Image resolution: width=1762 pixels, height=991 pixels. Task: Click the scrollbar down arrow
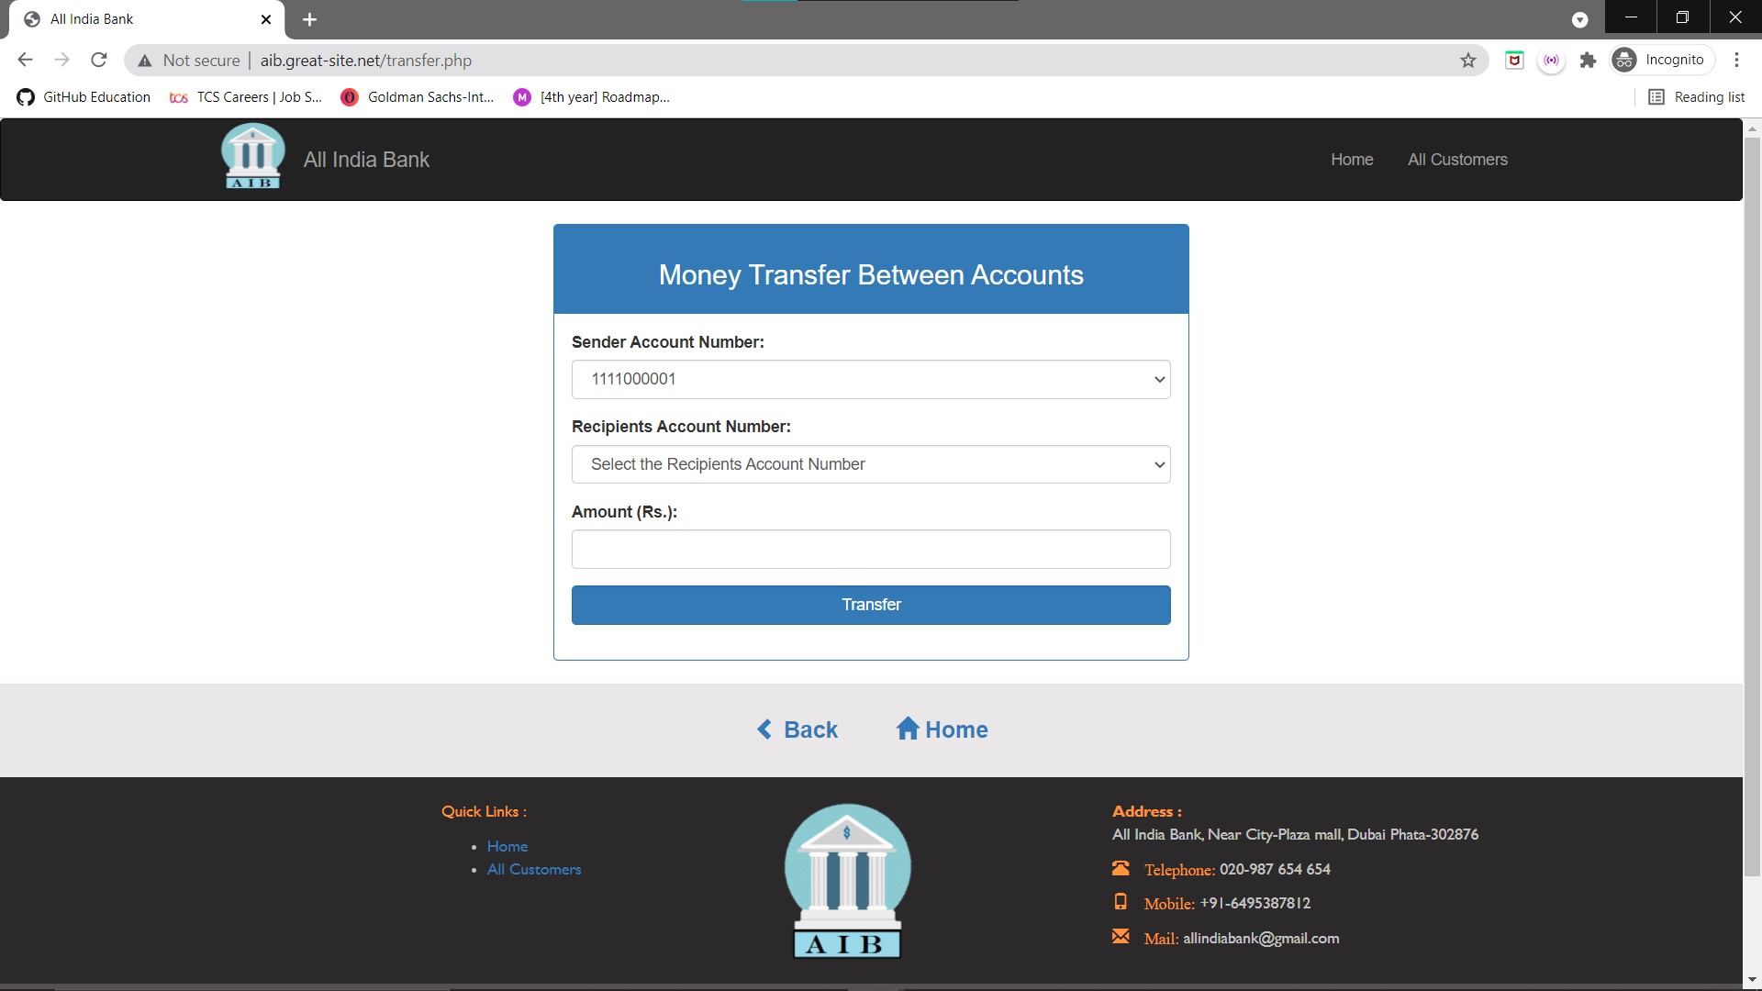[x=1752, y=980]
